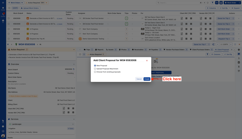Tick checkbox for work order 6581208
The image size is (242, 139).
[x=9, y=29]
